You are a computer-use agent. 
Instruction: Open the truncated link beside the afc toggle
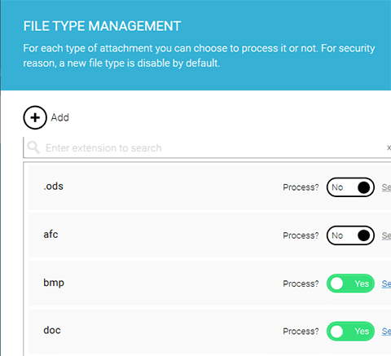tap(386, 235)
